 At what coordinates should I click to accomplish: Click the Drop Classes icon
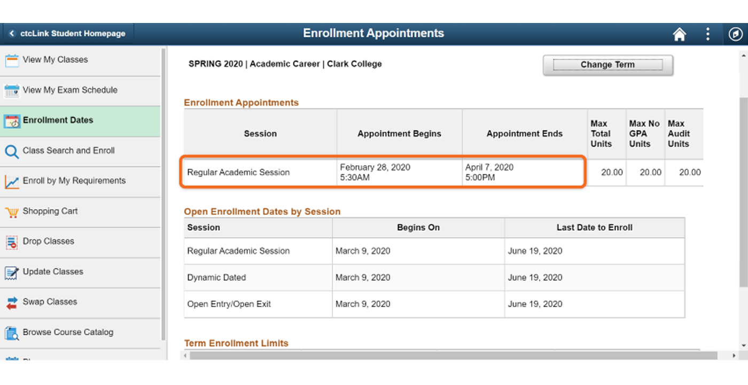tap(12, 242)
